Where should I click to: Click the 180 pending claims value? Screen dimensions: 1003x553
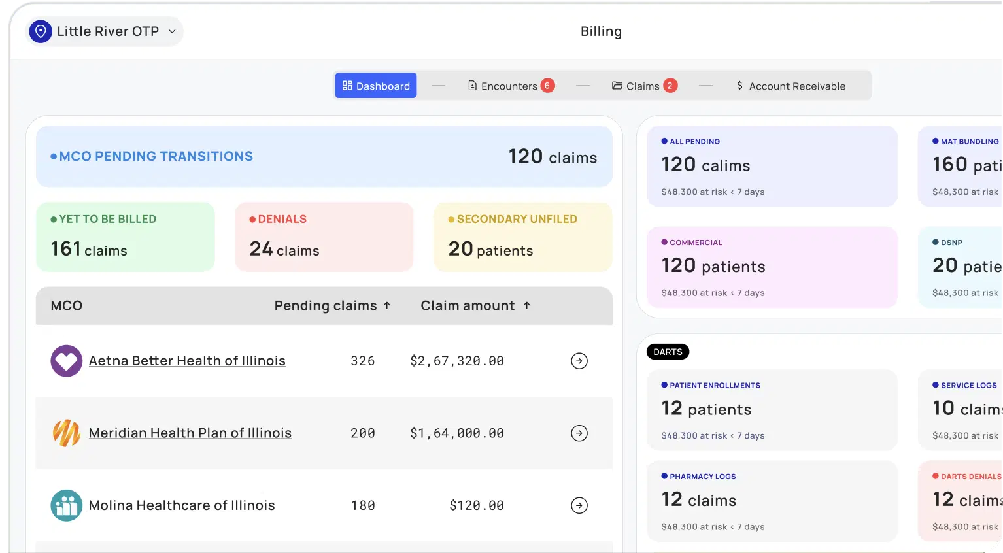pos(363,505)
